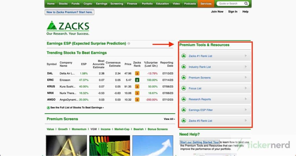Expand arrow on Zacks #5 Rank List
This screenshot has height=156, width=296.
pos(246,121)
